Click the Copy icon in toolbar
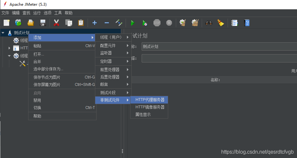The width and height of the screenshot is (297, 158). [68, 23]
